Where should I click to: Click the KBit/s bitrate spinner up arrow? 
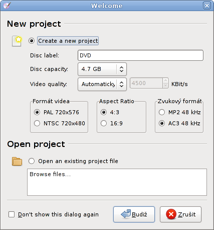pos(165,81)
